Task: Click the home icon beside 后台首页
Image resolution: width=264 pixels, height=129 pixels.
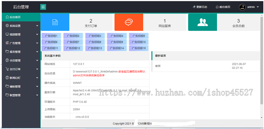Action: (7, 17)
